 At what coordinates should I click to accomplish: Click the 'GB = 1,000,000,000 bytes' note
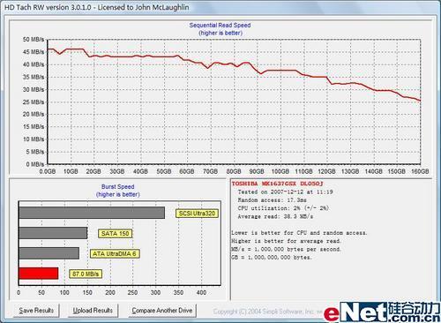point(272,257)
